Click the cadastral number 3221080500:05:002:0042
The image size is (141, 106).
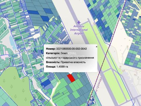pos(71,49)
